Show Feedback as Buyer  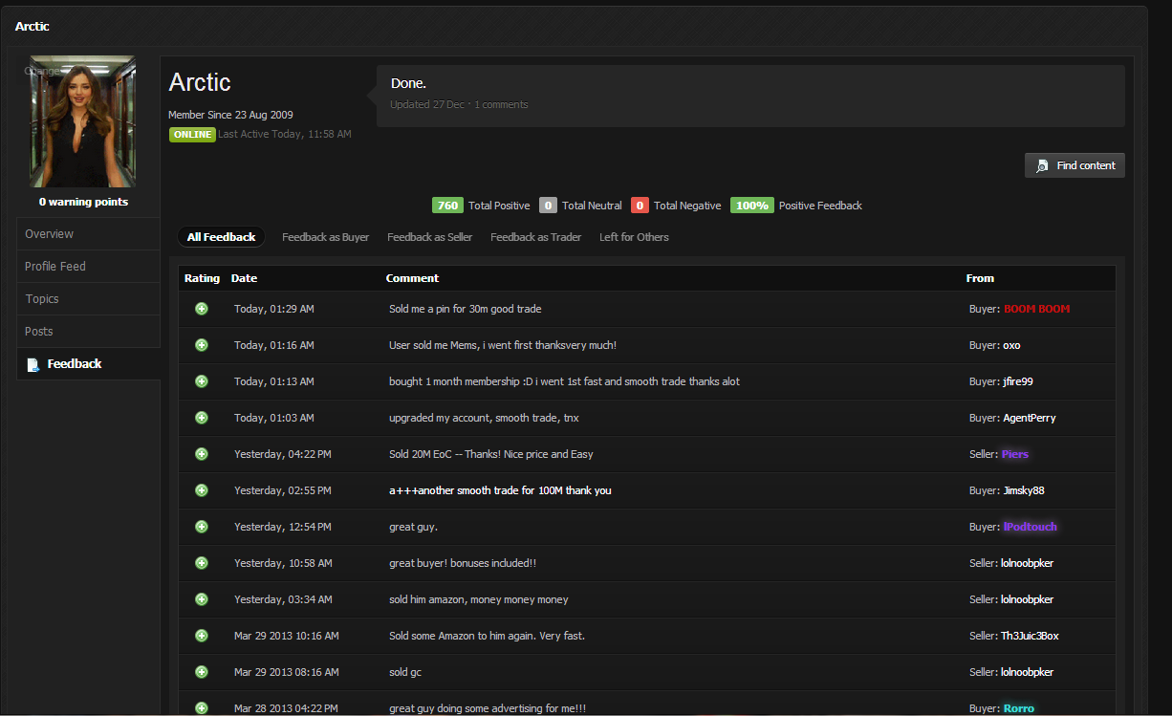point(325,237)
